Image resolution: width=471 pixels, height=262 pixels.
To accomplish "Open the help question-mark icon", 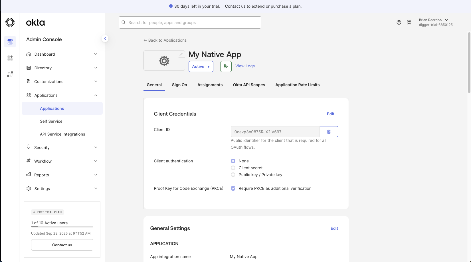I will point(399,22).
